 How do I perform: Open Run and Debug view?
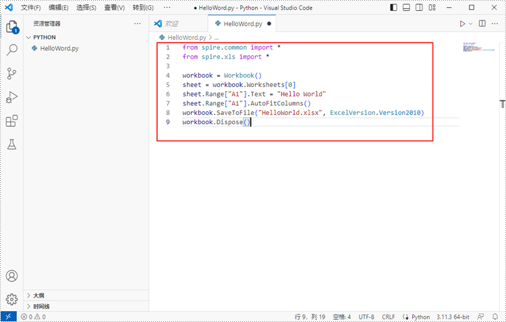click(11, 97)
